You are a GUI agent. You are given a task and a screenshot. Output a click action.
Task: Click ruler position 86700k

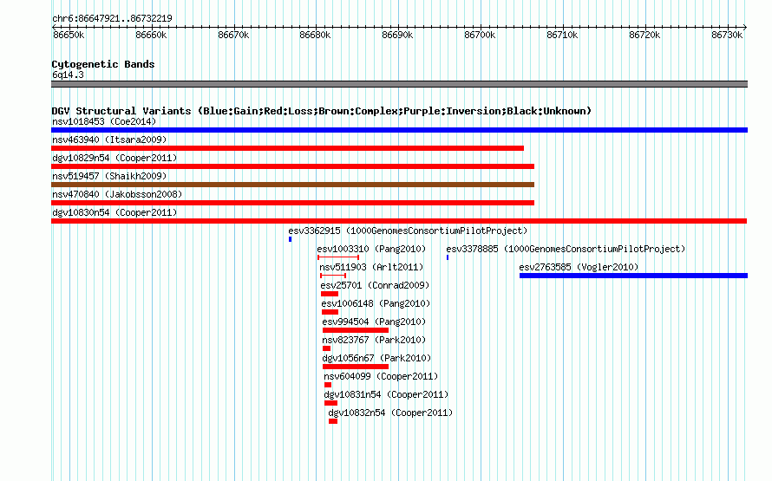tap(480, 35)
